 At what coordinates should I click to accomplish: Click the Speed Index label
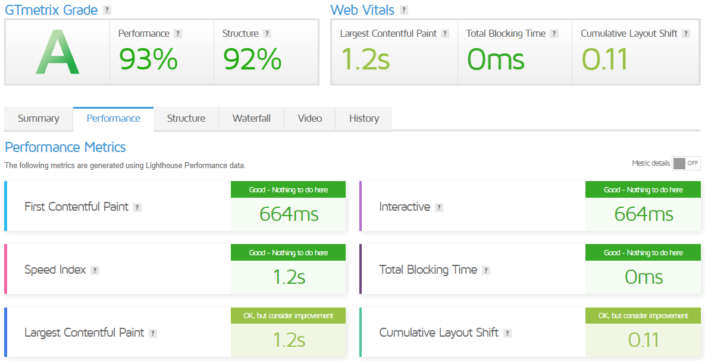[x=55, y=270]
